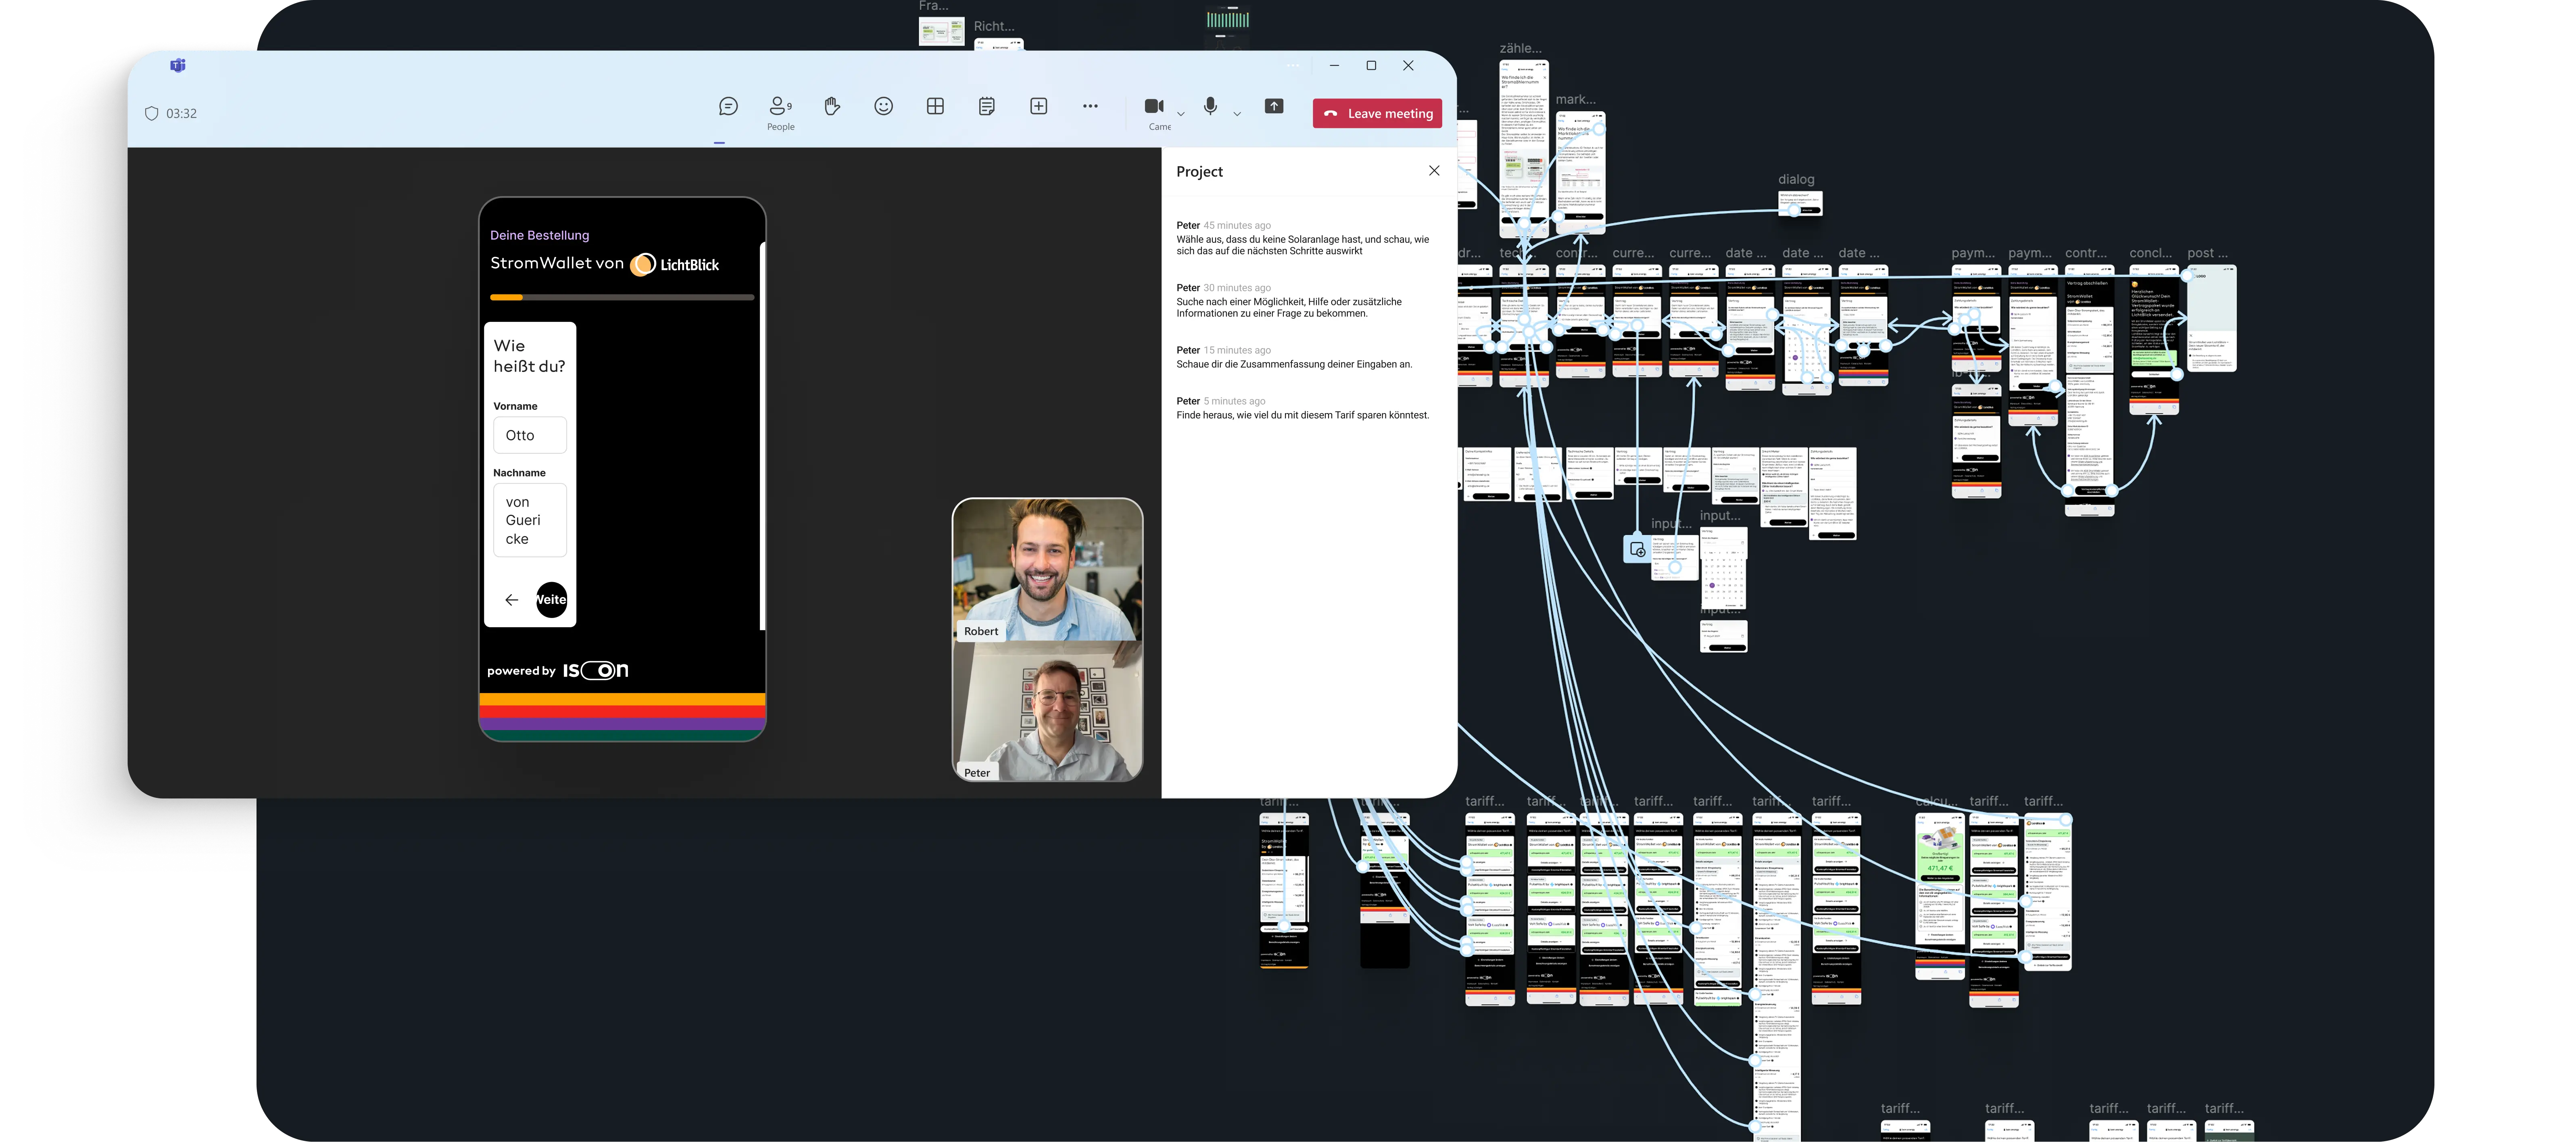This screenshot has width=2576, height=1142.
Task: Click the 'Project' panel heading
Action: (1199, 172)
